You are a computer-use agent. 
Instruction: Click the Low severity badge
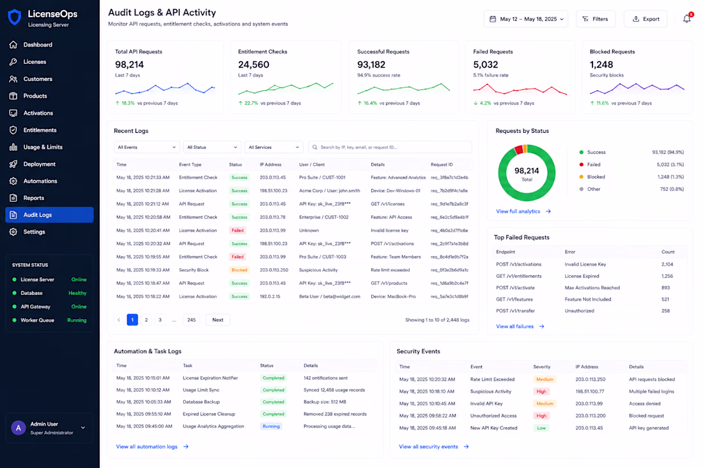(x=541, y=428)
